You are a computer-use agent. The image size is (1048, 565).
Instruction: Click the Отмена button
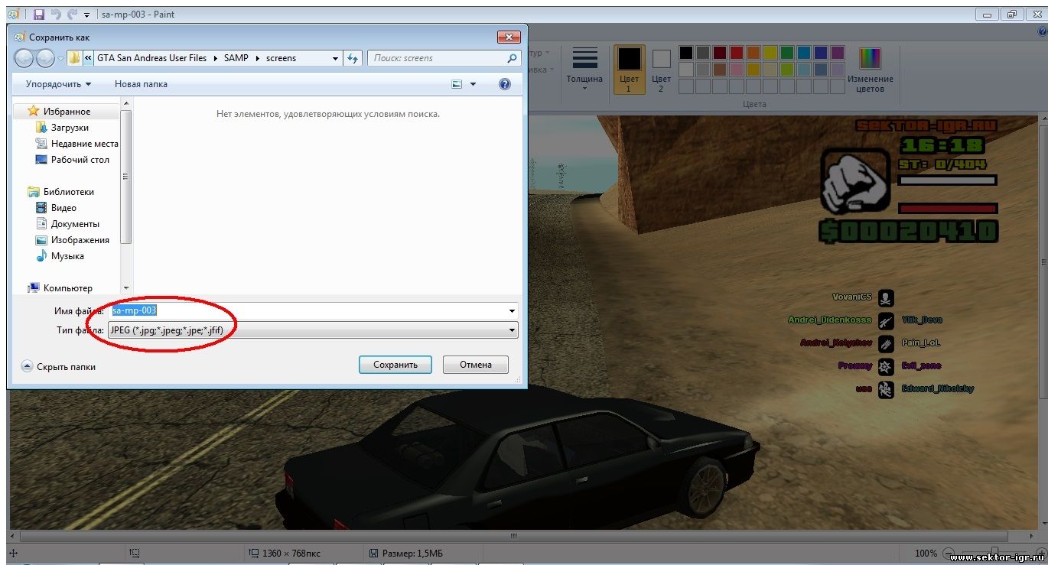coord(476,365)
